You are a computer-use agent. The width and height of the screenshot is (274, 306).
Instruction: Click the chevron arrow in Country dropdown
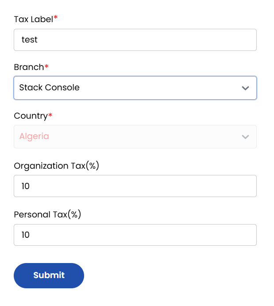tap(246, 136)
